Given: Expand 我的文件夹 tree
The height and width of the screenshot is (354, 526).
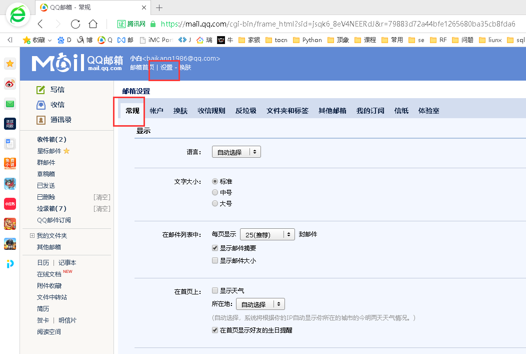Looking at the screenshot, I should (32, 235).
